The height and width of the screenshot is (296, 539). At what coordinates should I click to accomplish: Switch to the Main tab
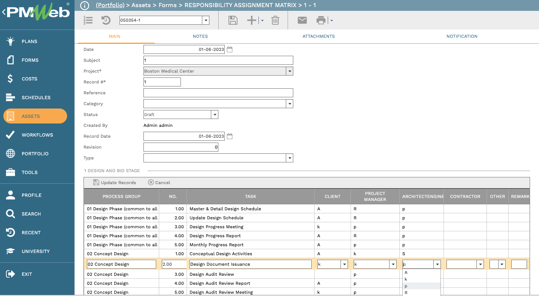(x=115, y=36)
